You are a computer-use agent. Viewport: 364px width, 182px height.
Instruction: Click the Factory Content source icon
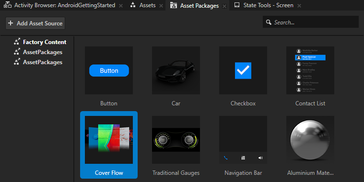click(x=17, y=42)
